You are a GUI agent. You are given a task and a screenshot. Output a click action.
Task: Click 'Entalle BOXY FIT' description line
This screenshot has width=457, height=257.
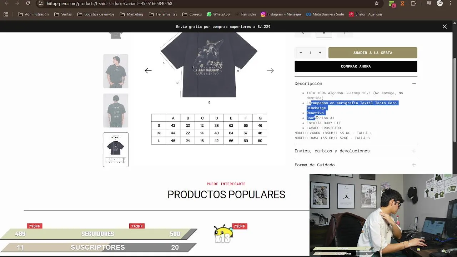click(323, 123)
